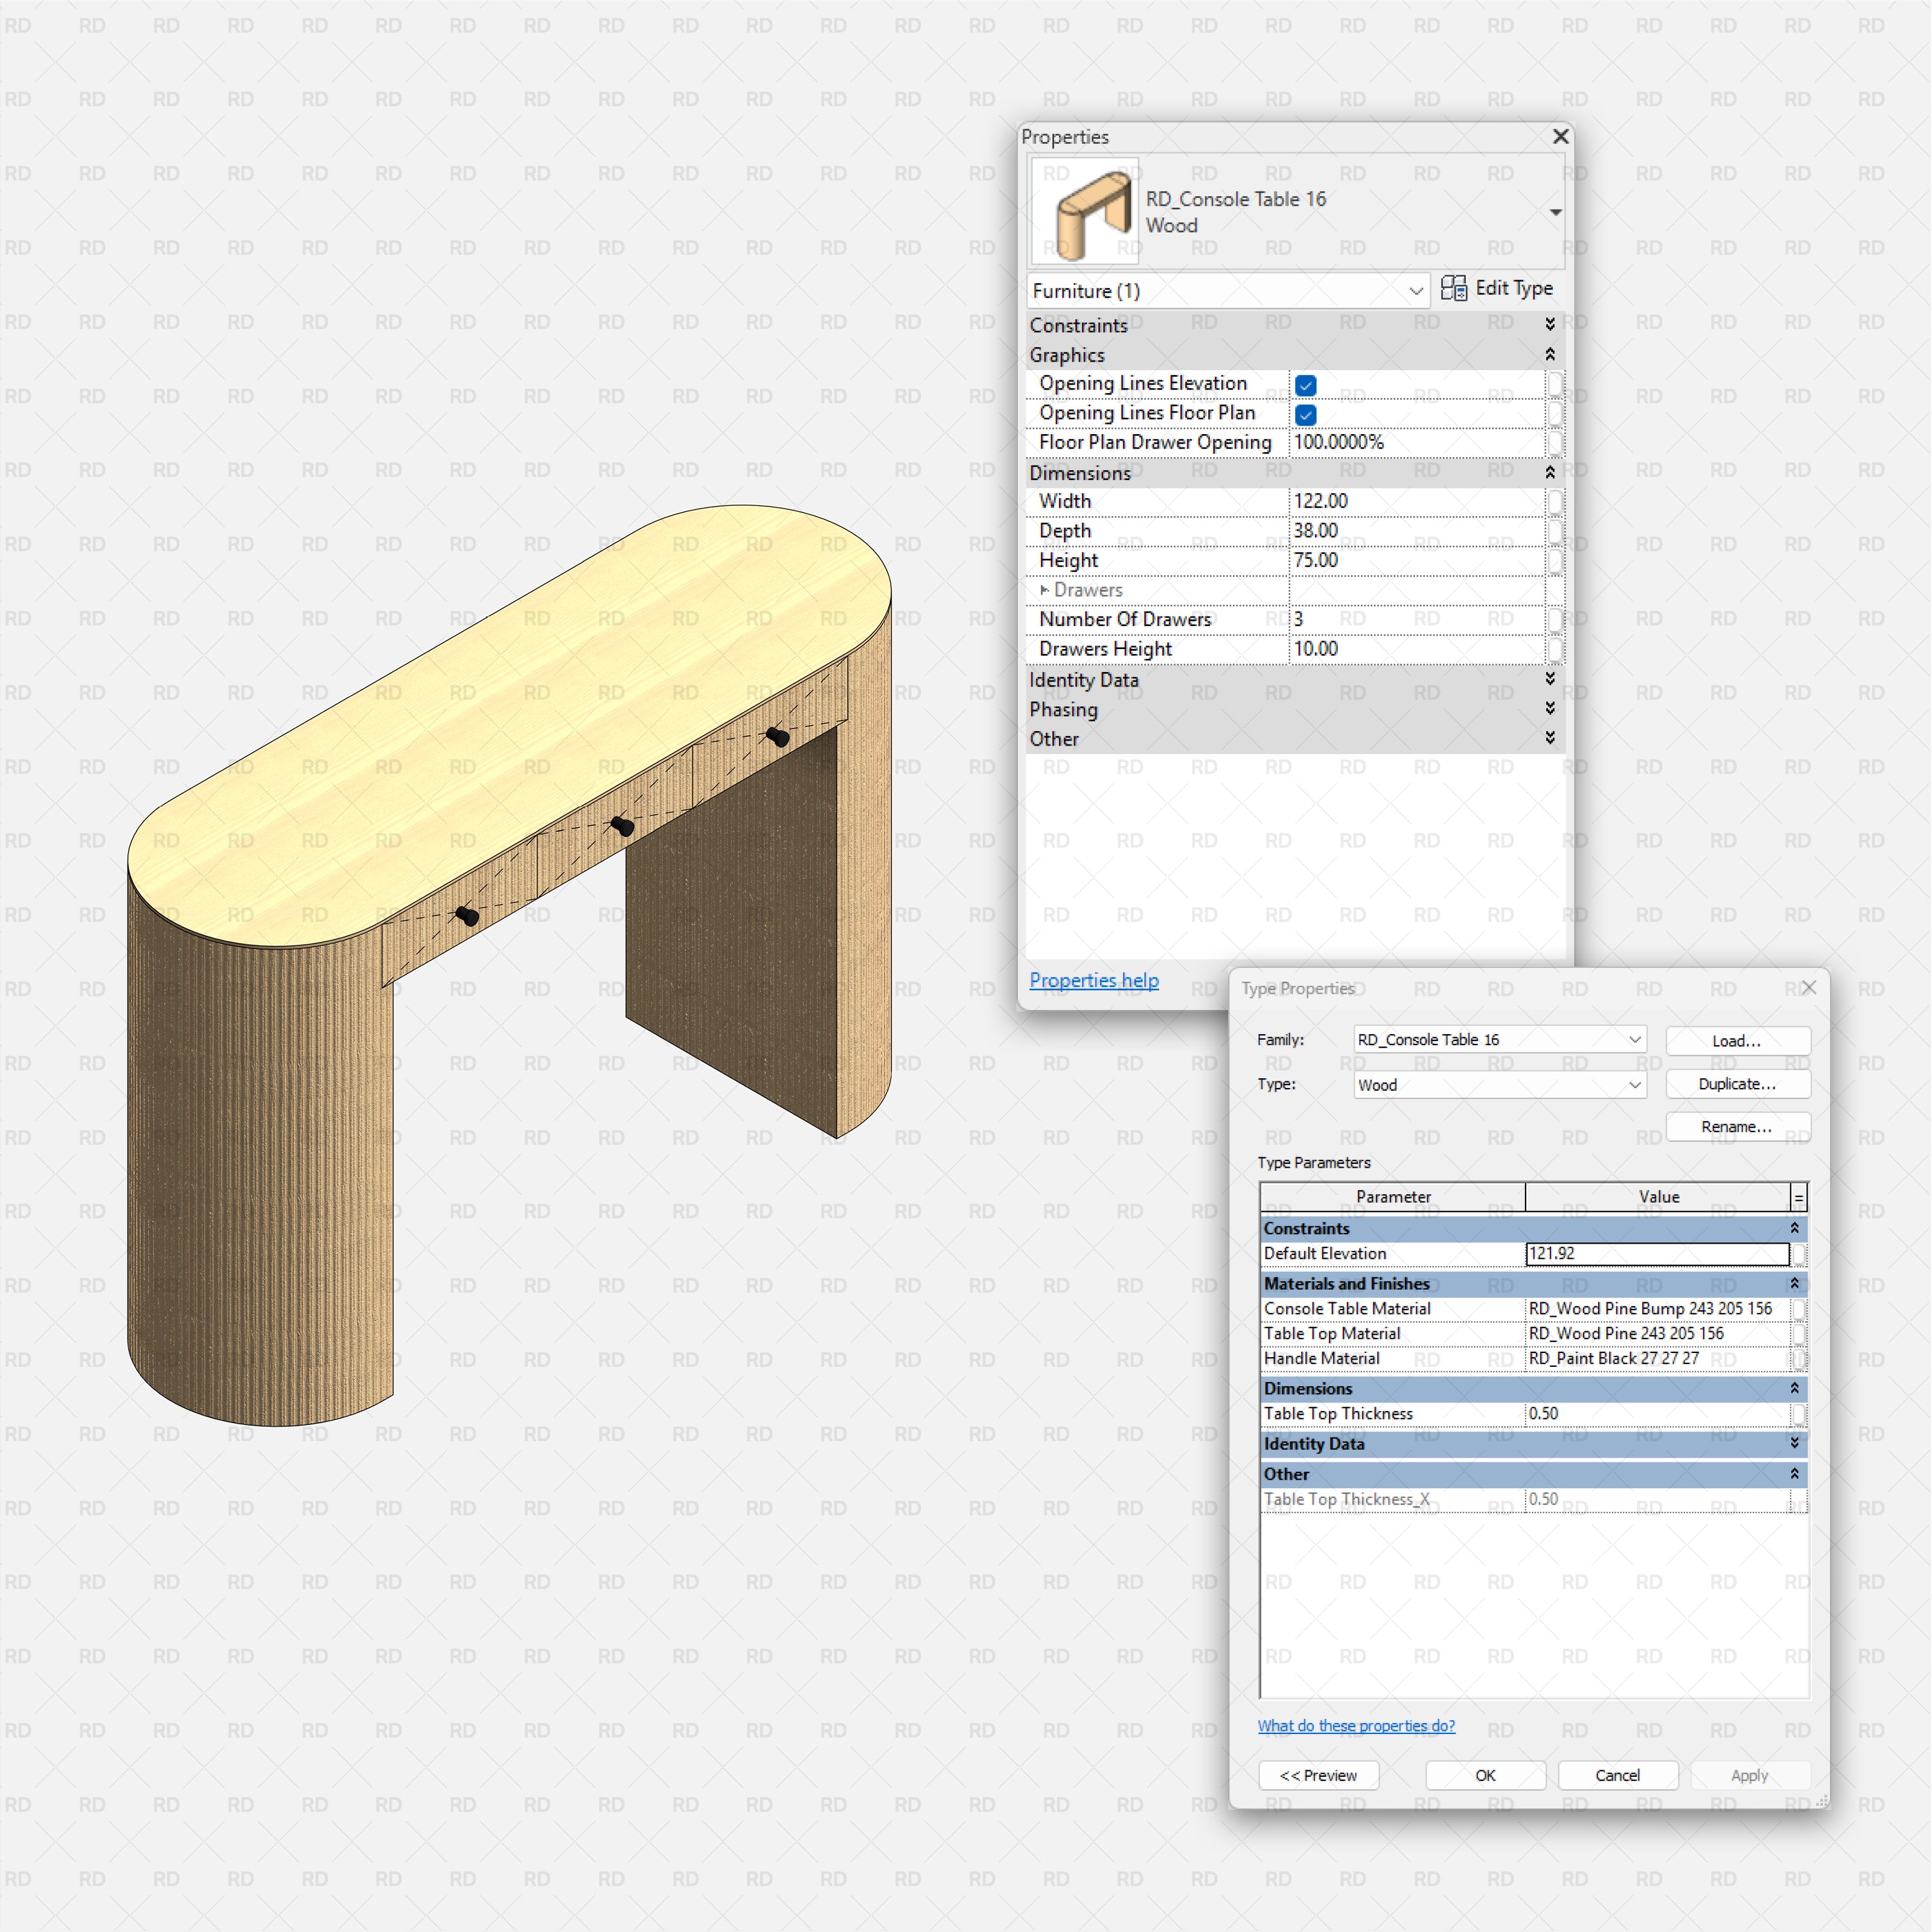Screen dimensions: 1932x1932
Task: Open the Family dropdown list
Action: [1634, 1040]
